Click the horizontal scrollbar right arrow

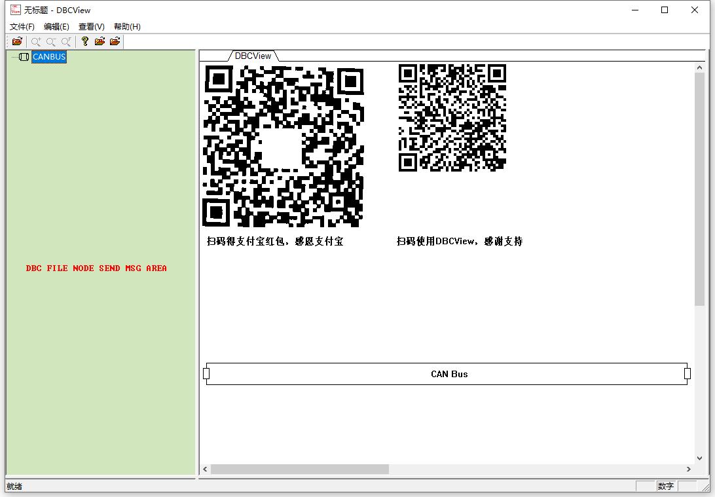pyautogui.click(x=689, y=469)
